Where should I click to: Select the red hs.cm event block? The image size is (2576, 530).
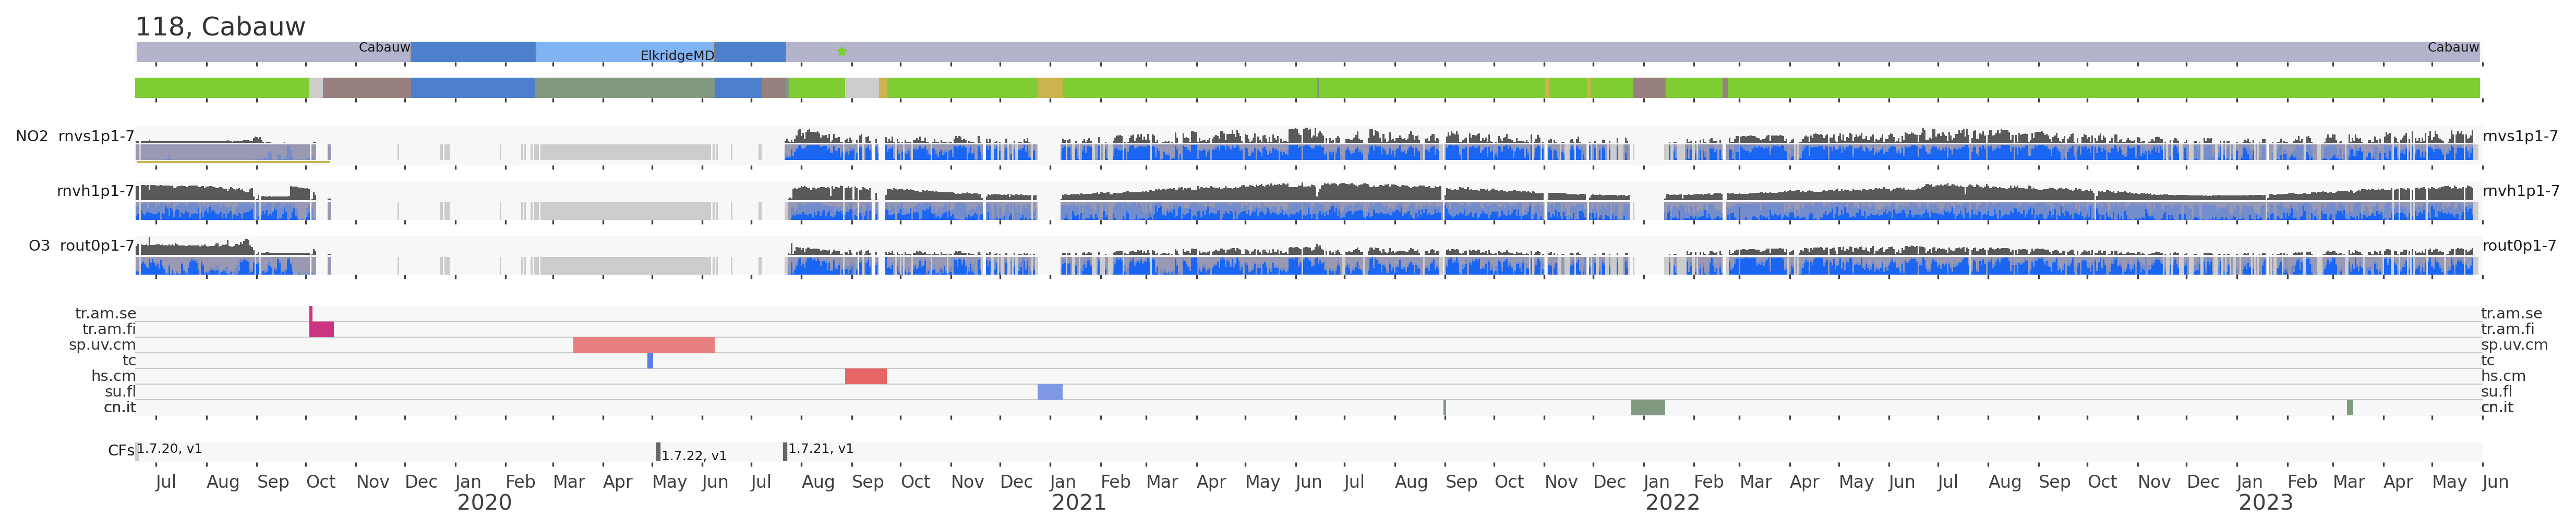pyautogui.click(x=865, y=376)
